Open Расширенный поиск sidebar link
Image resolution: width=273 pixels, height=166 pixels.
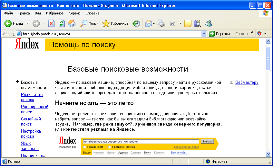point(34,109)
